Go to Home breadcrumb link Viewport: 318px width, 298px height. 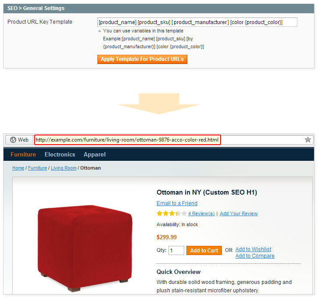18,168
